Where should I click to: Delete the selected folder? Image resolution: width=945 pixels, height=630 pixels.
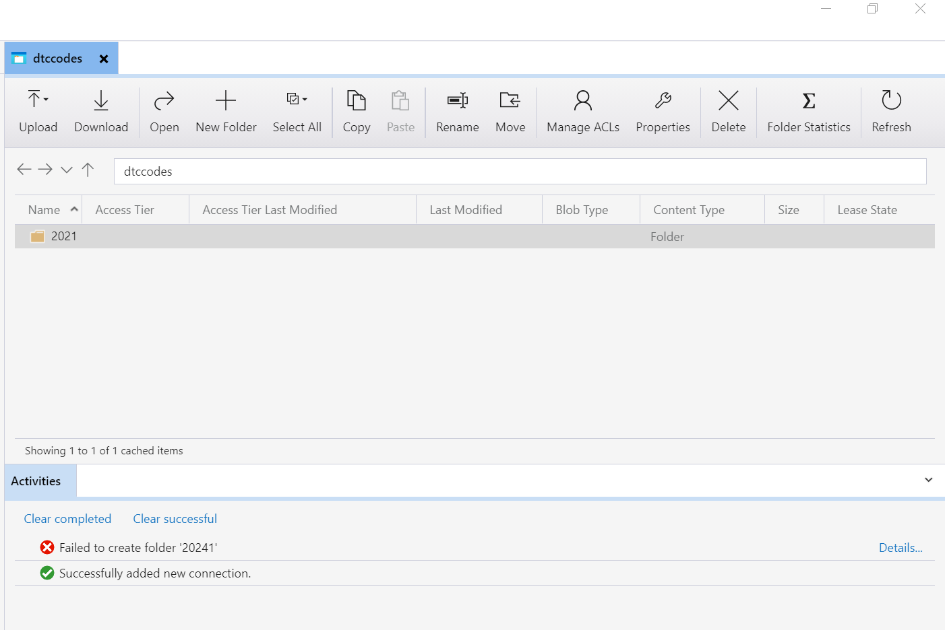(x=728, y=111)
